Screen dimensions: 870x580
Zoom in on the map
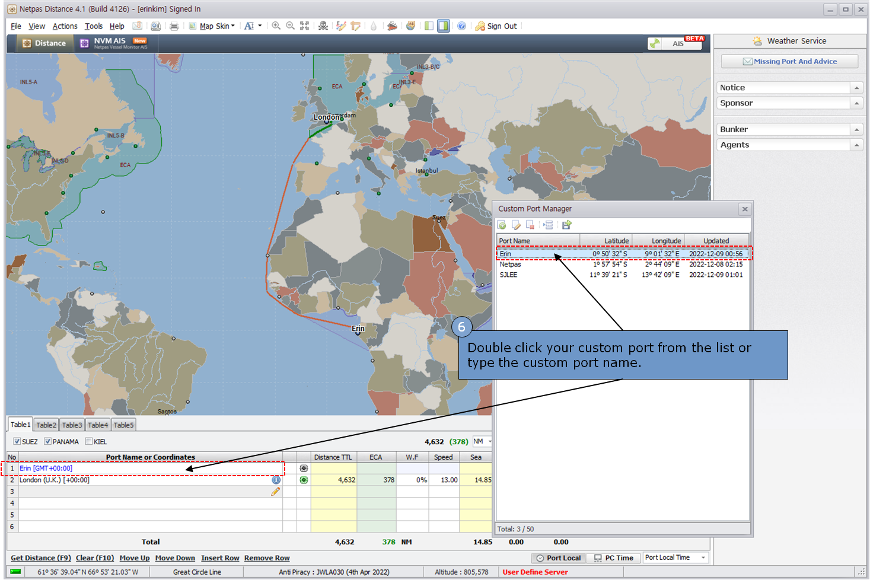[276, 26]
